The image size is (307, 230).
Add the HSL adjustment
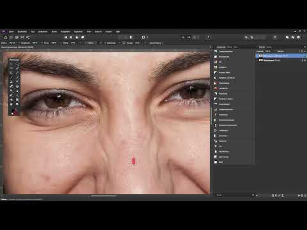(220, 62)
